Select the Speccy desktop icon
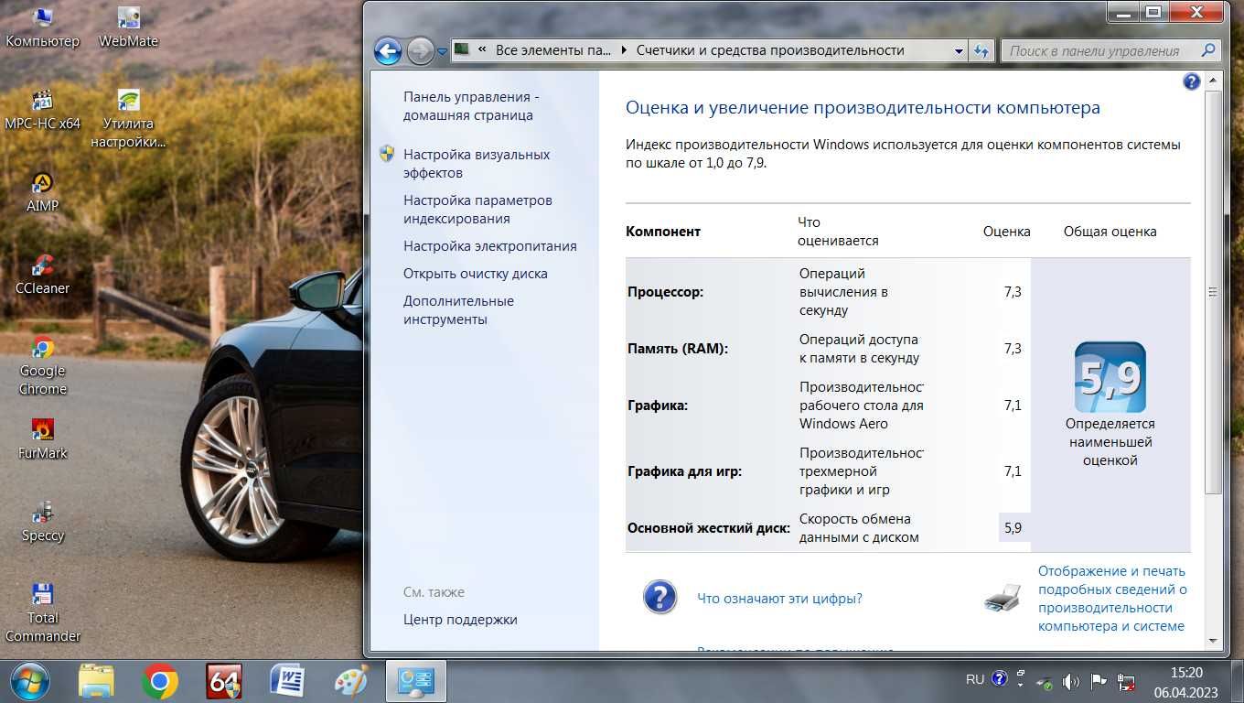1244x703 pixels. (x=42, y=522)
